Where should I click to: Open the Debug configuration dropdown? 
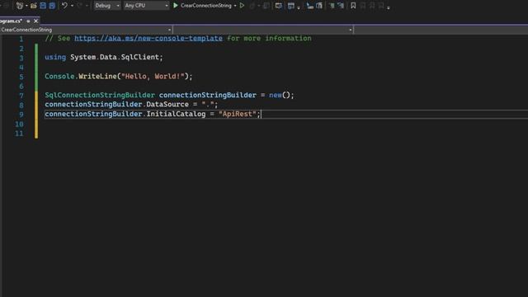[x=107, y=6]
